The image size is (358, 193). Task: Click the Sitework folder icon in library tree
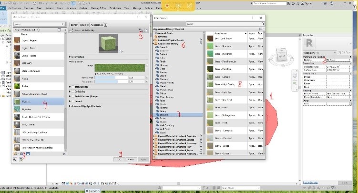159,115
